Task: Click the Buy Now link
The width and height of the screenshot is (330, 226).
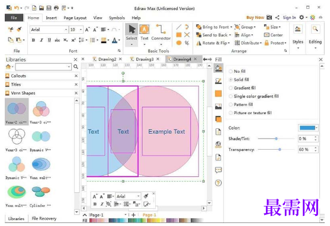Action: point(255,17)
